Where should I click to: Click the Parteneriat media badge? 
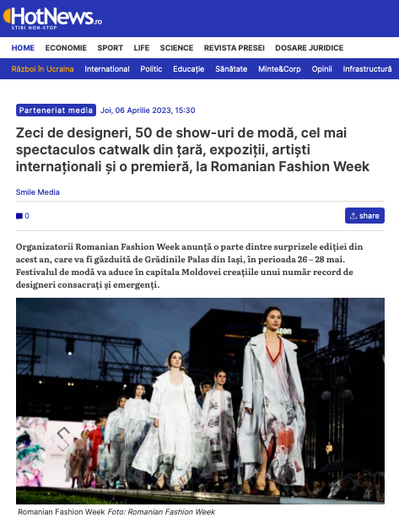click(56, 111)
